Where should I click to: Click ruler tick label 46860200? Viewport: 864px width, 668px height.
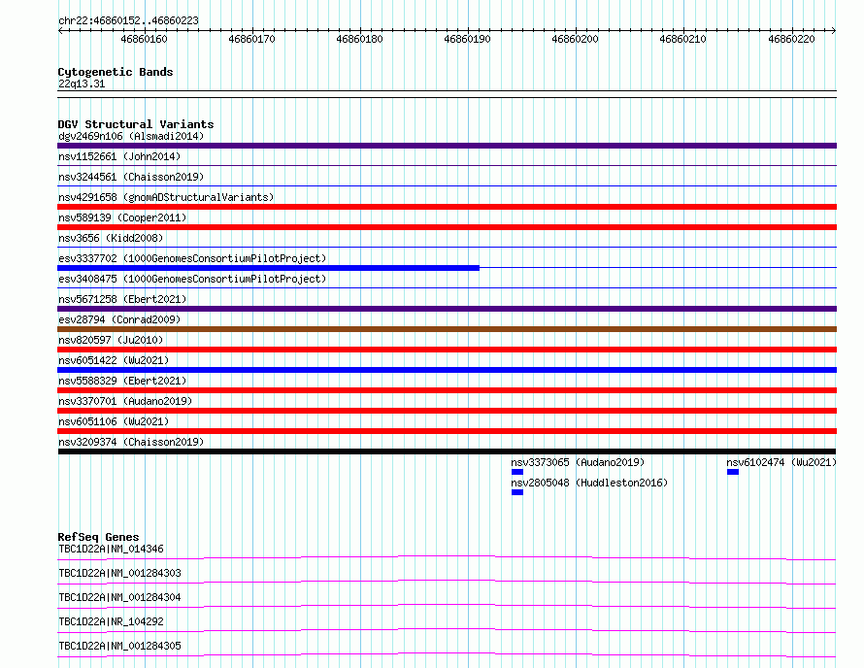pos(575,39)
